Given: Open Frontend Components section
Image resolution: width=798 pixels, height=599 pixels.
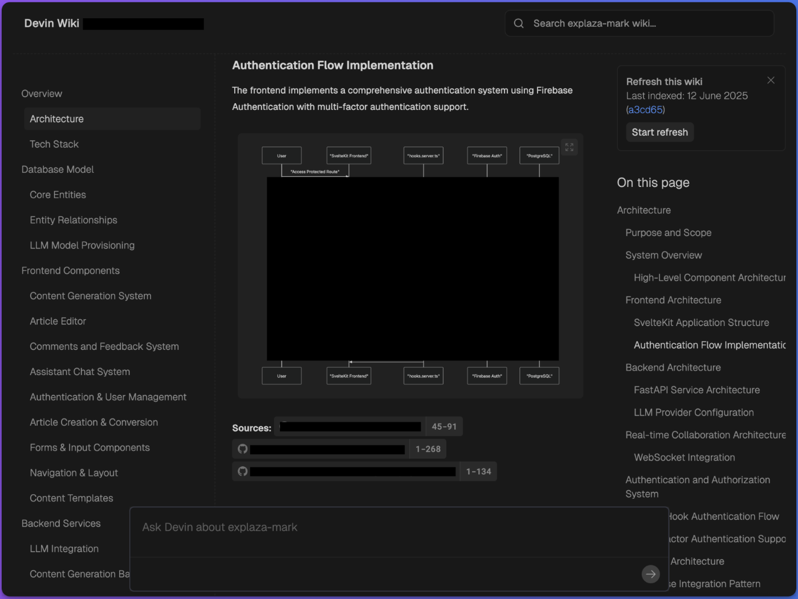Looking at the screenshot, I should pos(71,271).
